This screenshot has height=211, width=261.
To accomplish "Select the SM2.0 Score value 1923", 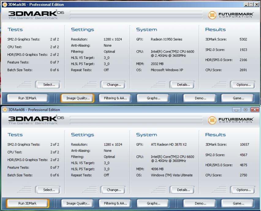I will click(x=243, y=50).
